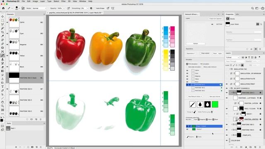Select the white drop on black icon

(207, 104)
